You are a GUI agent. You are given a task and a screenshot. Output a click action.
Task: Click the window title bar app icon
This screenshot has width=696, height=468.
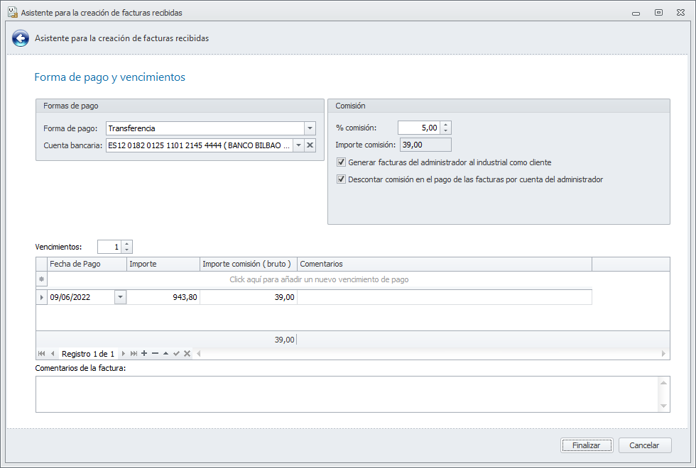coord(13,13)
